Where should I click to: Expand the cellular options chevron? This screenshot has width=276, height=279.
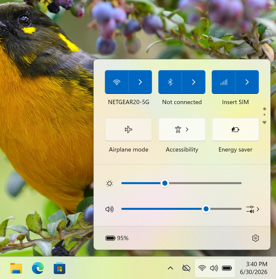pos(247,82)
